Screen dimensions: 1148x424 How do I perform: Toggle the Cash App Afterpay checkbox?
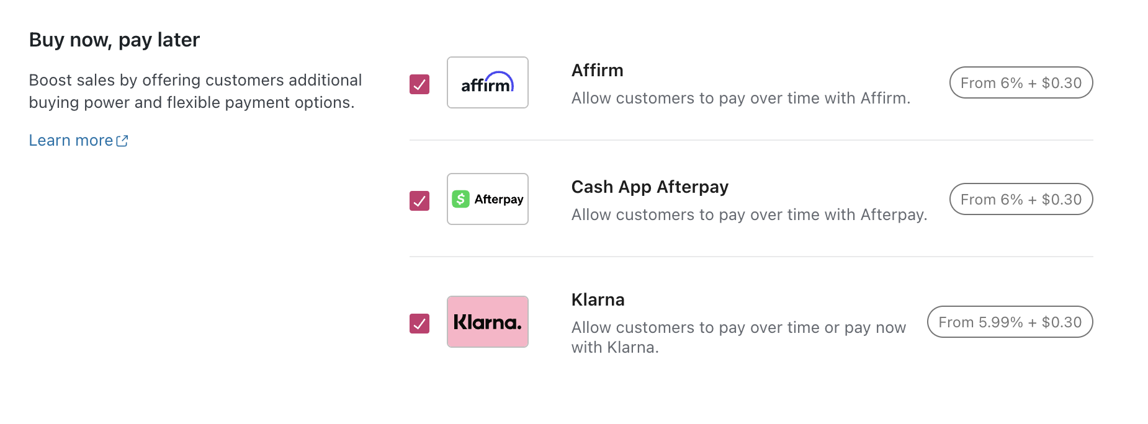coord(419,201)
